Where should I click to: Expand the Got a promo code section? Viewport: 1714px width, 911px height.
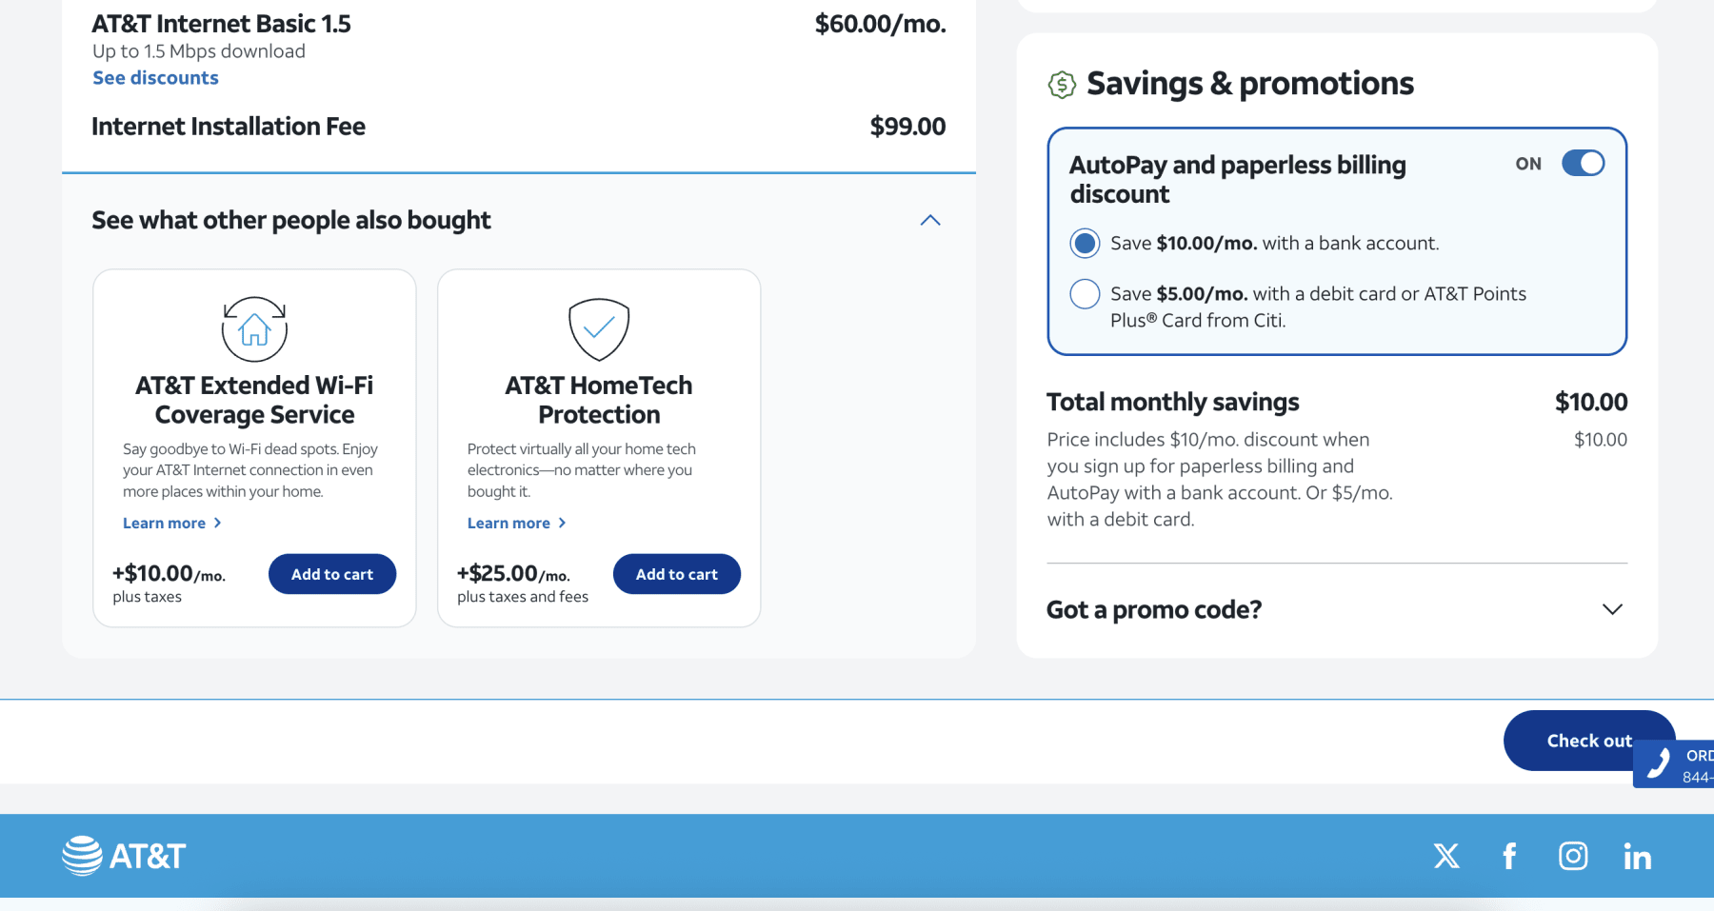pos(1611,609)
